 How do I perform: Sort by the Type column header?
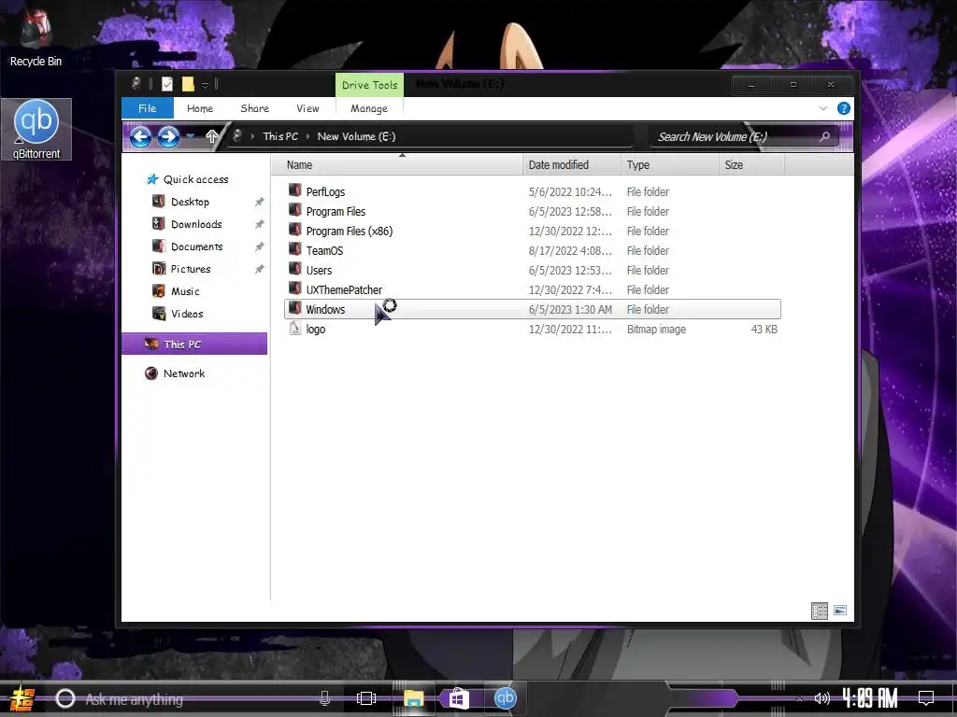(670, 164)
